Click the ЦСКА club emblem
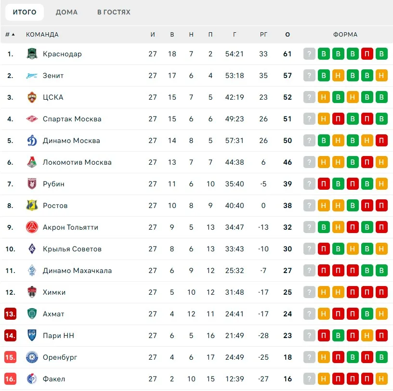Image resolution: width=393 pixels, height=391 pixels. 32,97
